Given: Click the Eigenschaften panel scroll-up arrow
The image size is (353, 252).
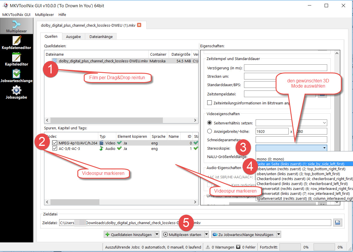Looking at the screenshot, I should pyautogui.click(x=337, y=53).
